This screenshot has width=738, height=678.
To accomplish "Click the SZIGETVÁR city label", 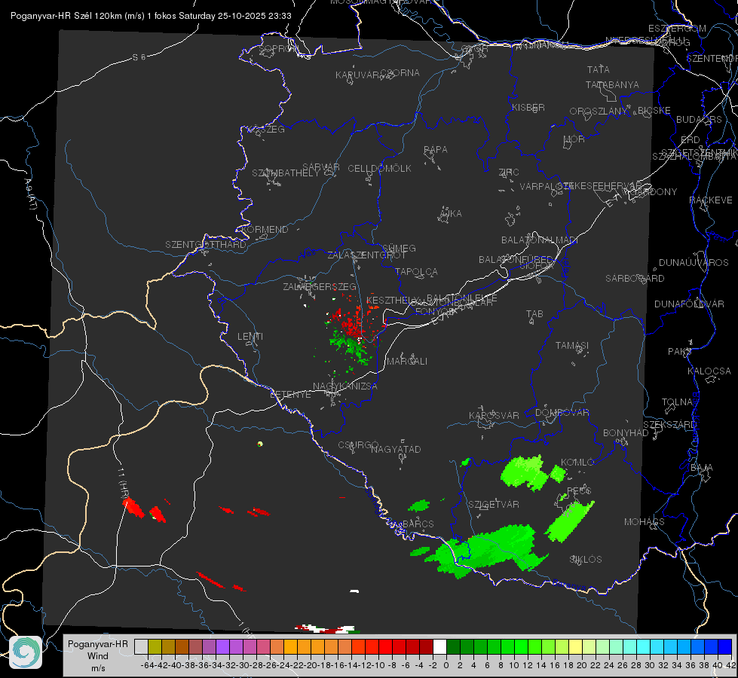I will [x=494, y=505].
